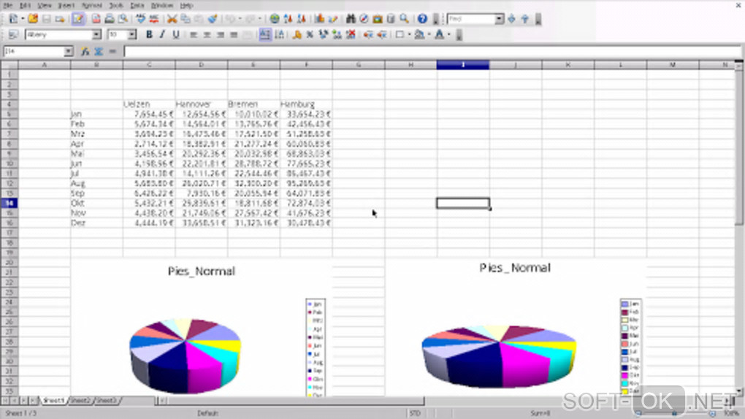Open the Font Name dropdown arrow
This screenshot has width=745, height=419.
(x=96, y=35)
